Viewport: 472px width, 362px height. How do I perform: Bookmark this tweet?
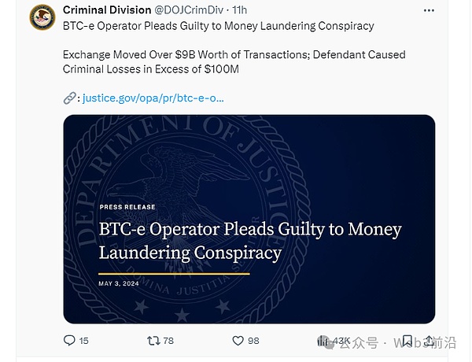tap(407, 341)
